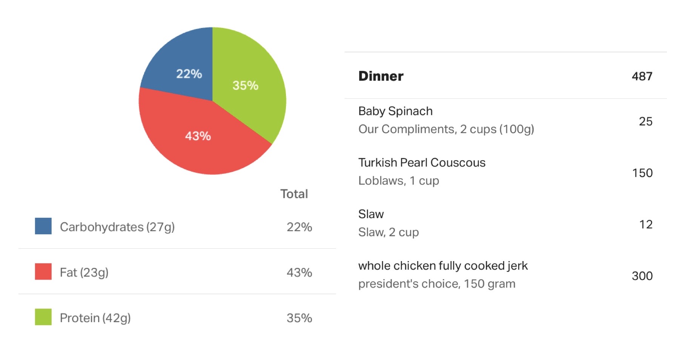Click the green Protein color swatch

43,317
